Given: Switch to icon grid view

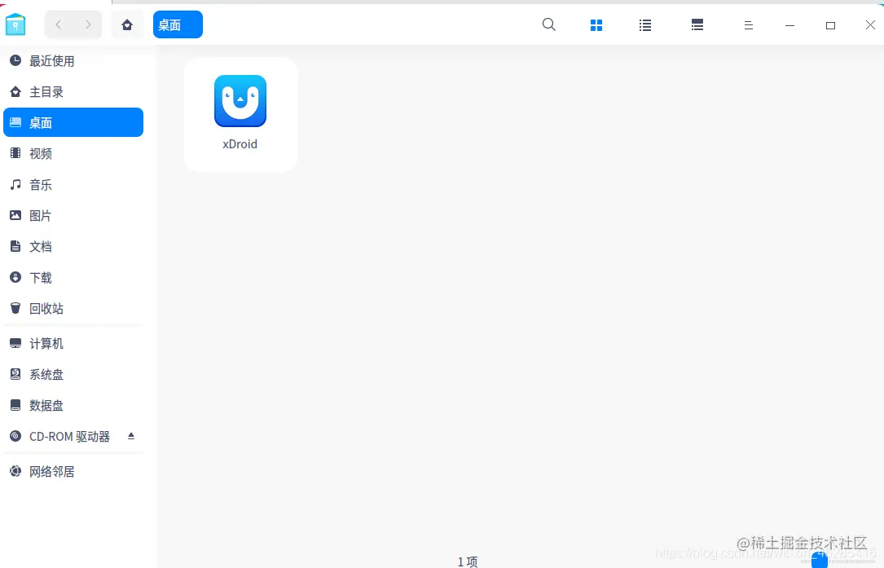Looking at the screenshot, I should (596, 24).
